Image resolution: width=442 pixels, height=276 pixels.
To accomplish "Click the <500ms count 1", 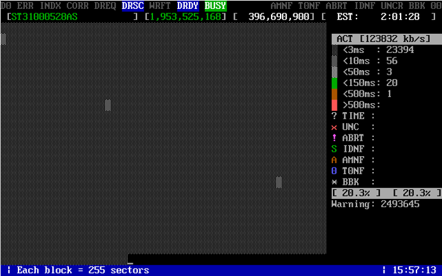I will click(389, 94).
